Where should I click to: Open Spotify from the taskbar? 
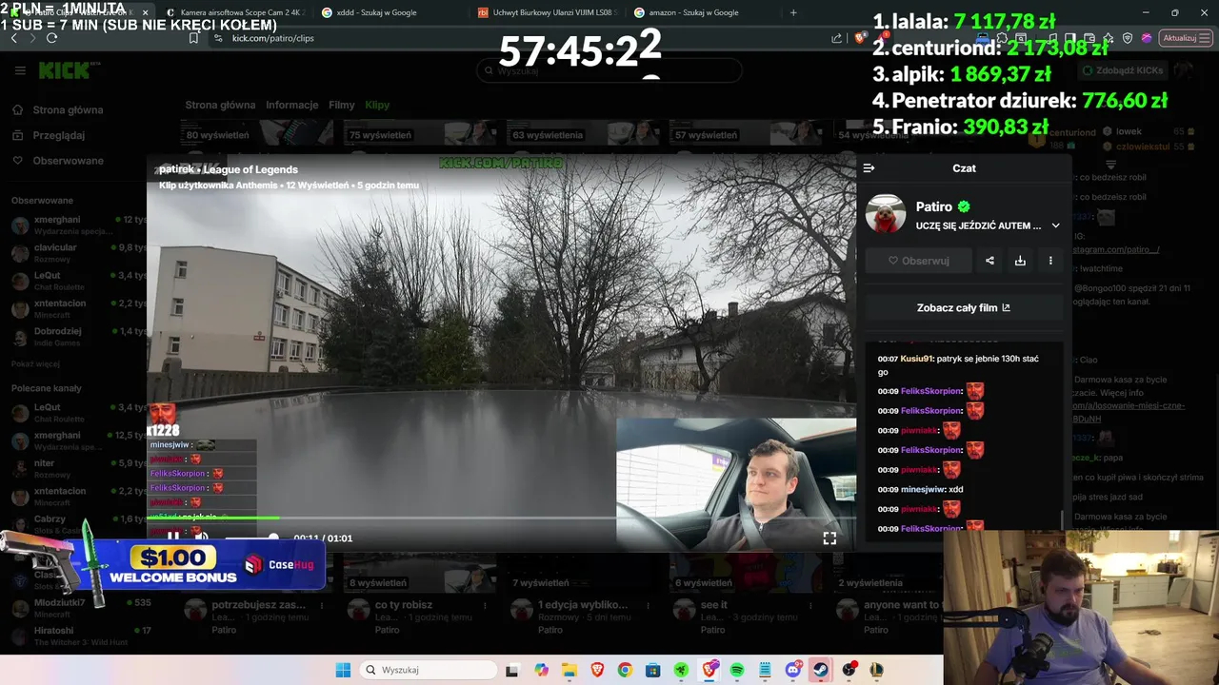(x=737, y=670)
